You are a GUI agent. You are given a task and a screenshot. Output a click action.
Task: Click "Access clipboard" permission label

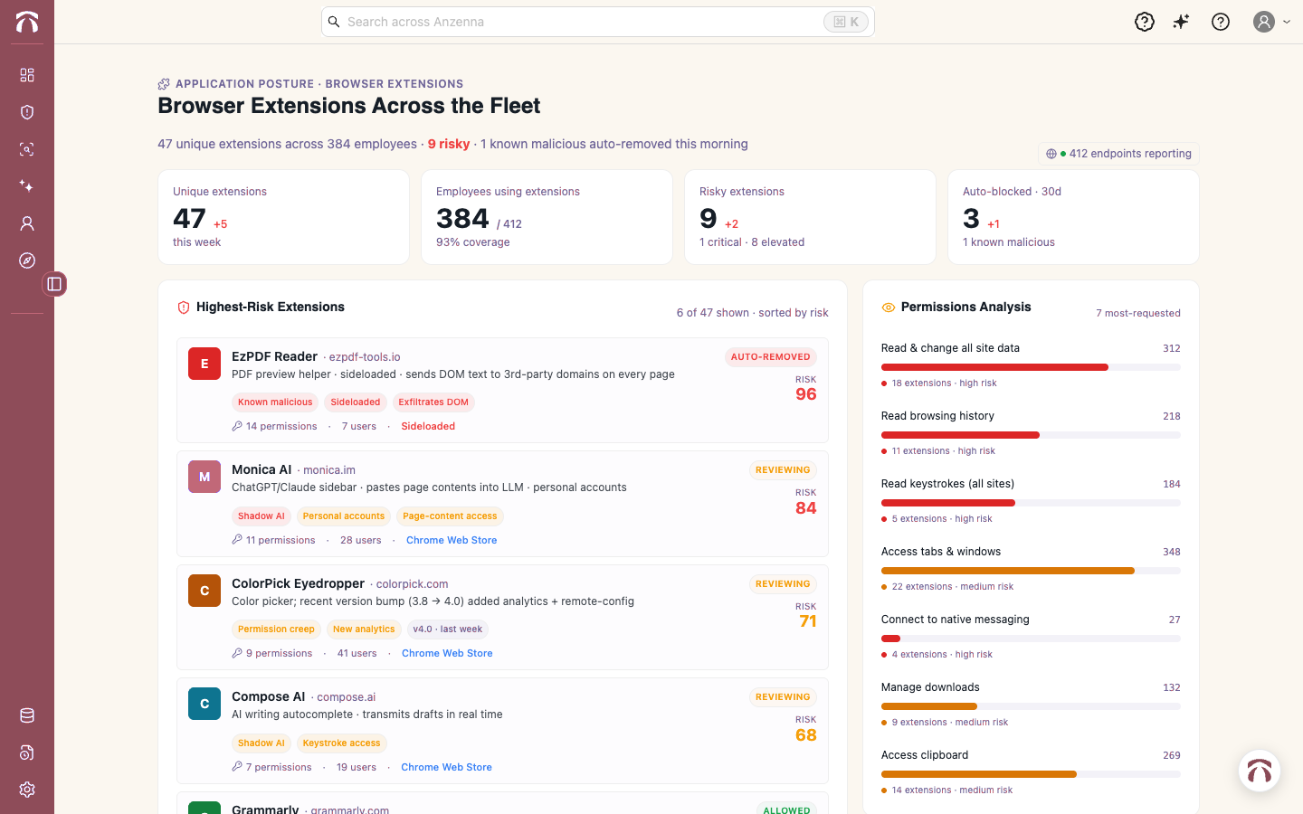(x=925, y=755)
